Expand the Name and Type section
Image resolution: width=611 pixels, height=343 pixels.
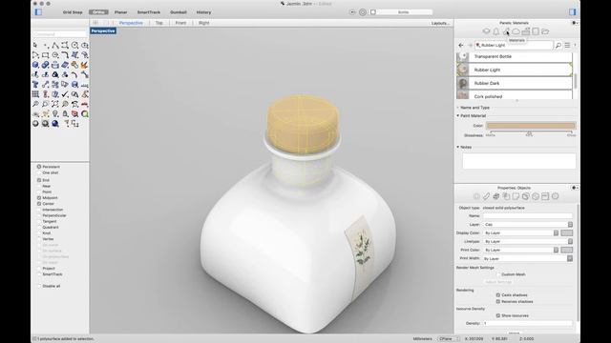tap(458, 108)
